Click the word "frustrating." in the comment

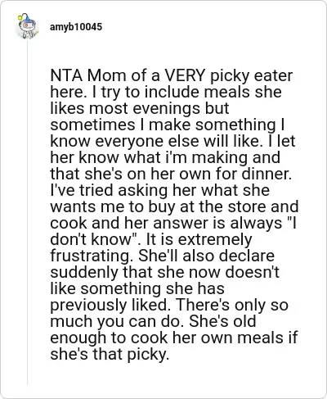(92, 256)
